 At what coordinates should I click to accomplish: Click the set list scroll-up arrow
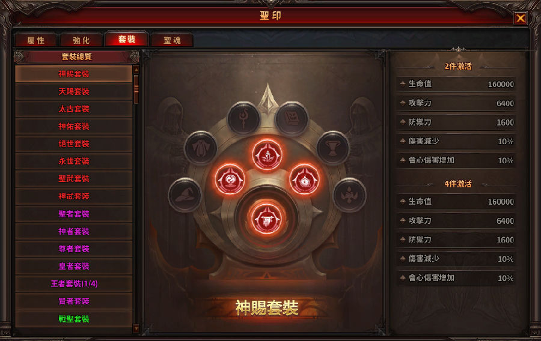point(136,70)
